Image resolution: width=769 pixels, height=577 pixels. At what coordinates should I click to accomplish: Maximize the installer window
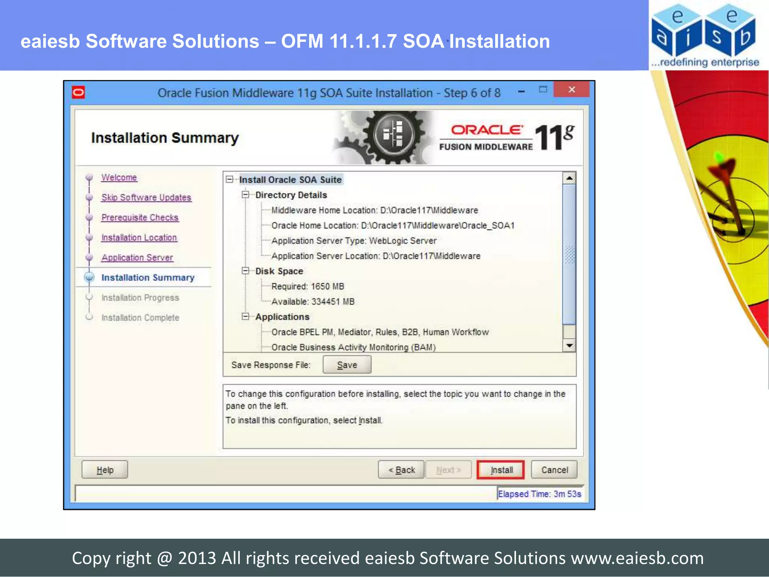click(543, 89)
